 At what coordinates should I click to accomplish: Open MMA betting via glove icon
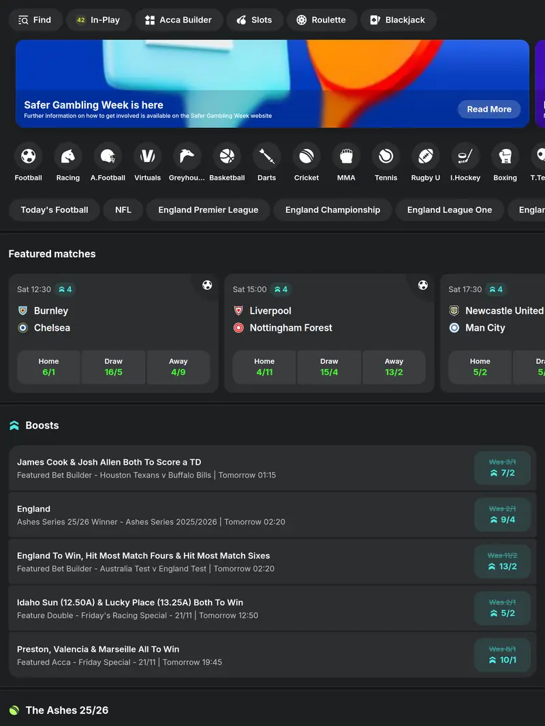[346, 156]
